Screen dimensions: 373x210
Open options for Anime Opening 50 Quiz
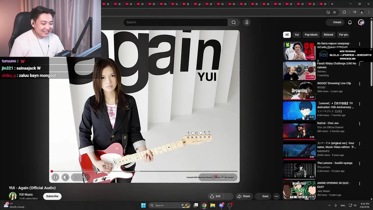pos(359,184)
